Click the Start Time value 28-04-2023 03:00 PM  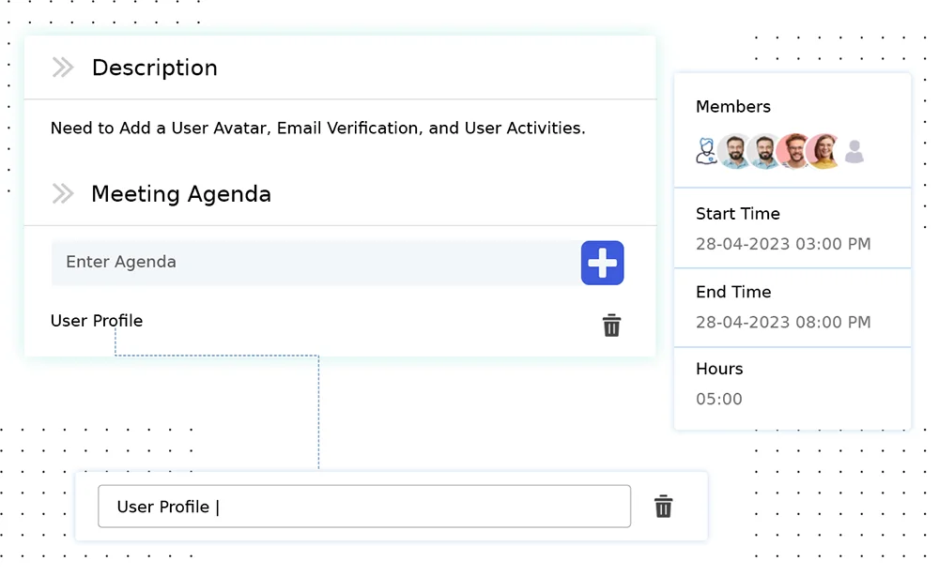click(782, 243)
